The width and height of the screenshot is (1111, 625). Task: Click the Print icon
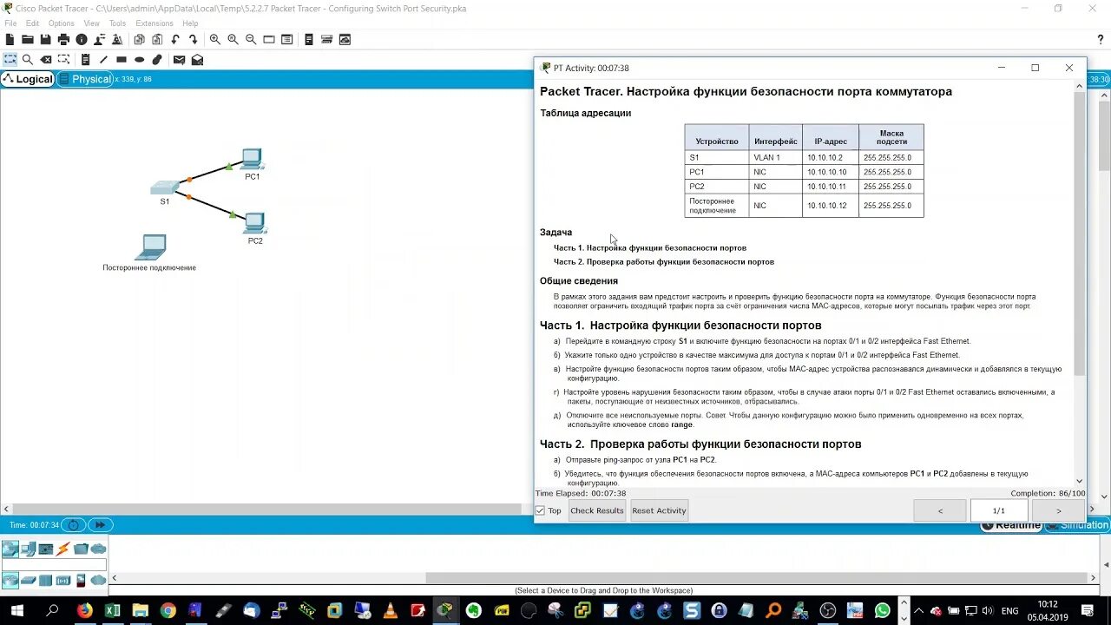(x=63, y=39)
